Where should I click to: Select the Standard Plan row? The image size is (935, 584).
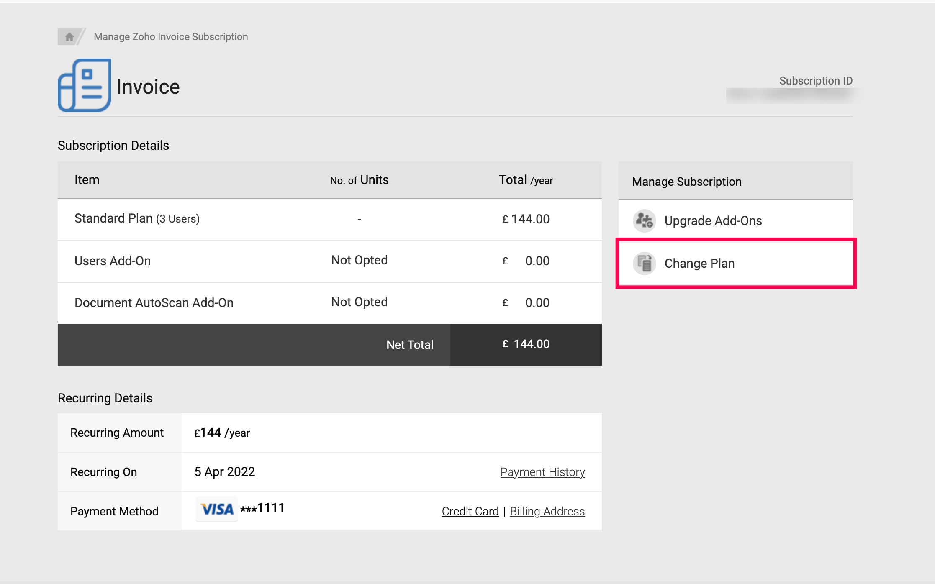[x=137, y=219]
